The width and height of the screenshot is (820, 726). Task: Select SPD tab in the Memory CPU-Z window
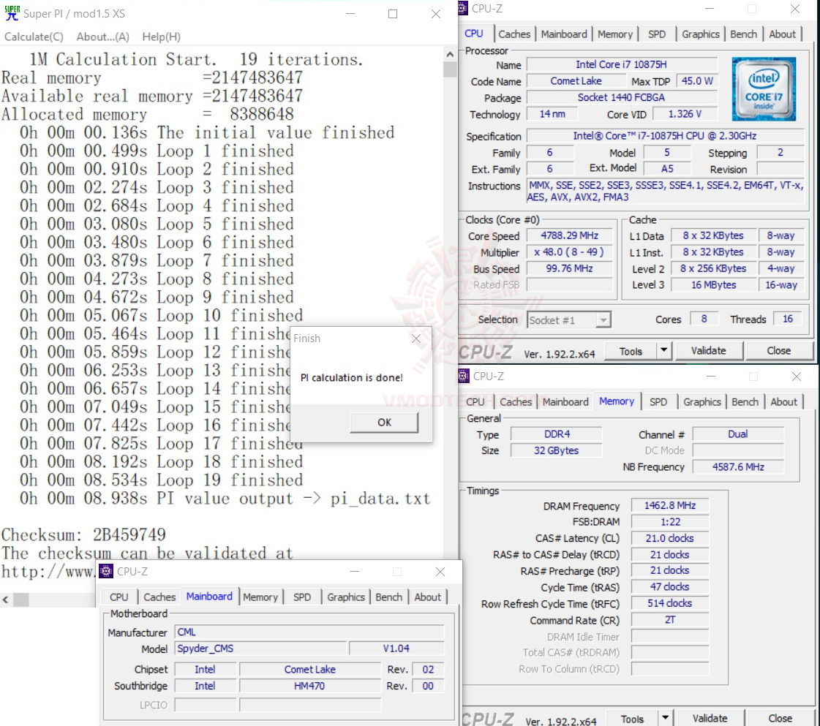point(658,402)
